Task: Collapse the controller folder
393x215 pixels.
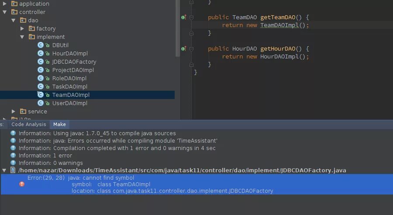Action: point(4,12)
